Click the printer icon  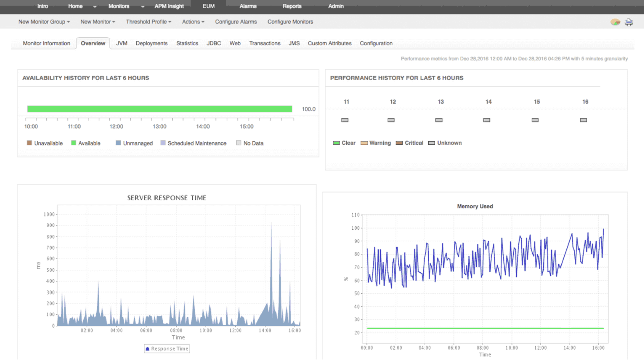(x=629, y=22)
